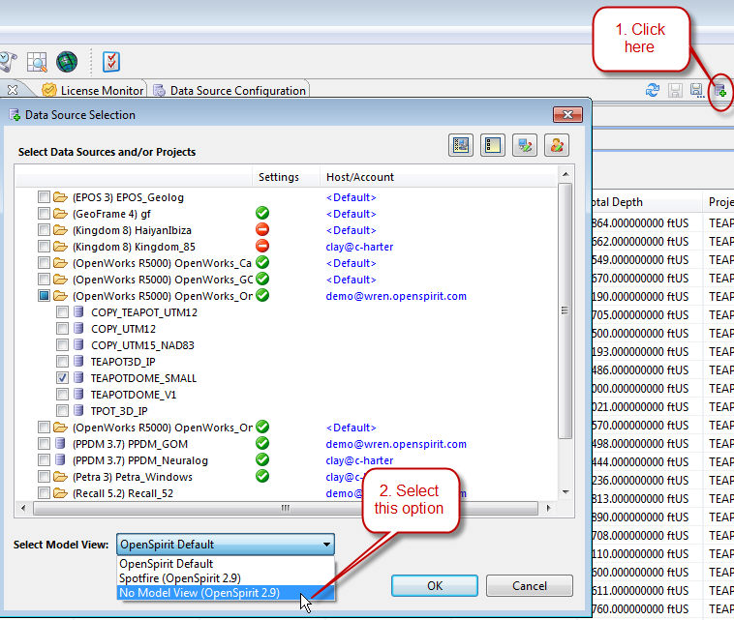Choose Spotfire (OpenSpirit 2.9) option

click(226, 577)
